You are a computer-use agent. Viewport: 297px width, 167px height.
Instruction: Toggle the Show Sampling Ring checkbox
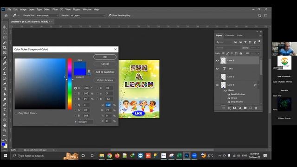[110, 15]
